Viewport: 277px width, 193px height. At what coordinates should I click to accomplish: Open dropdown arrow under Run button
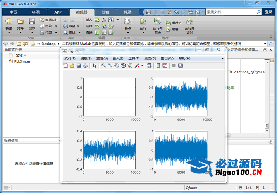[x=143, y=32]
